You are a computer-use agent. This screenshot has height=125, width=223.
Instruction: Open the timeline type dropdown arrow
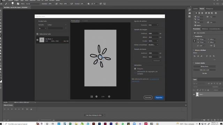(x=105, y=115)
